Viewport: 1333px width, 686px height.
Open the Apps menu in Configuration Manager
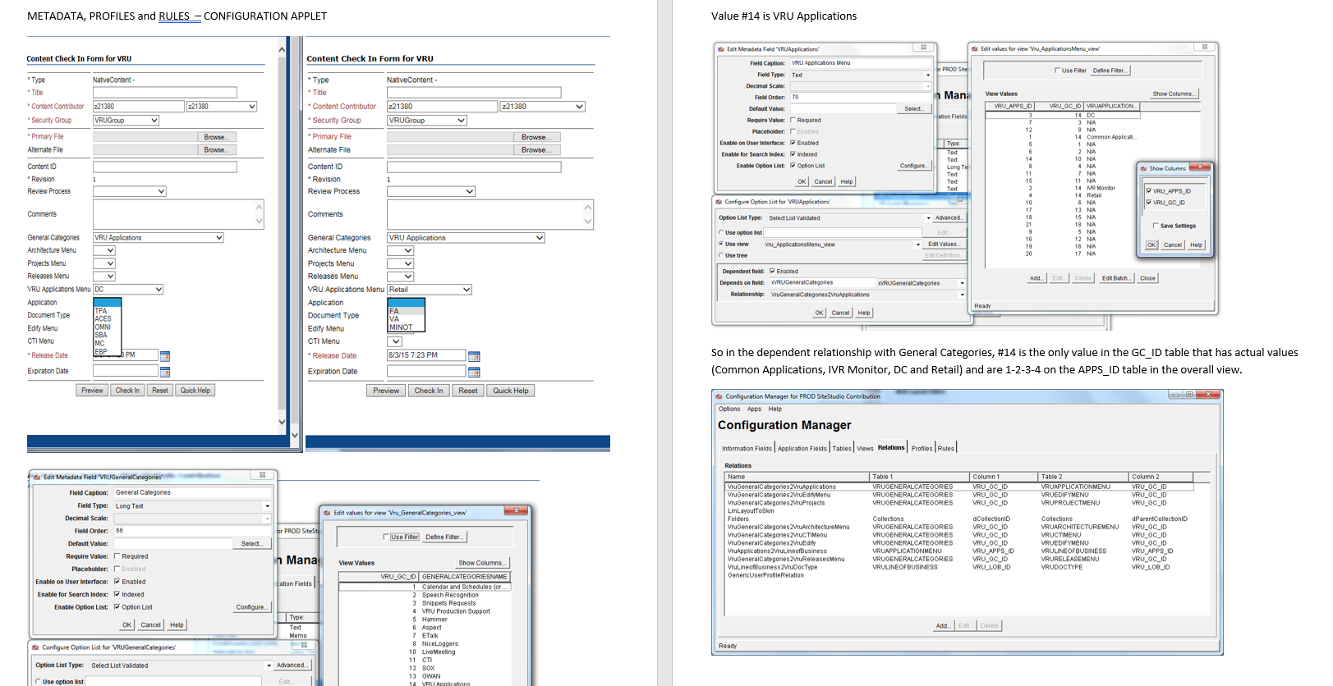754,409
